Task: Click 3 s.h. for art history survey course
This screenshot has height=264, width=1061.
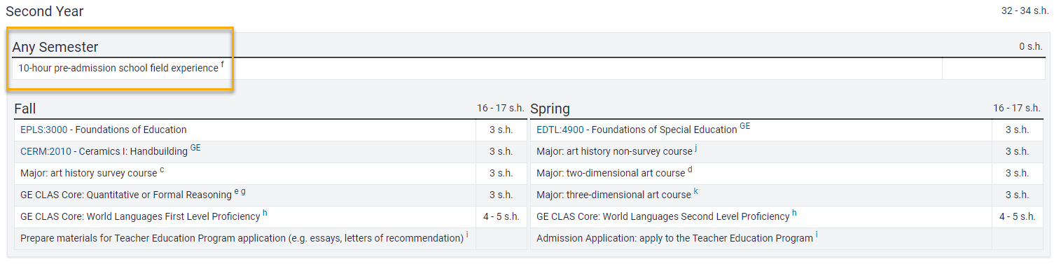Action: [501, 173]
